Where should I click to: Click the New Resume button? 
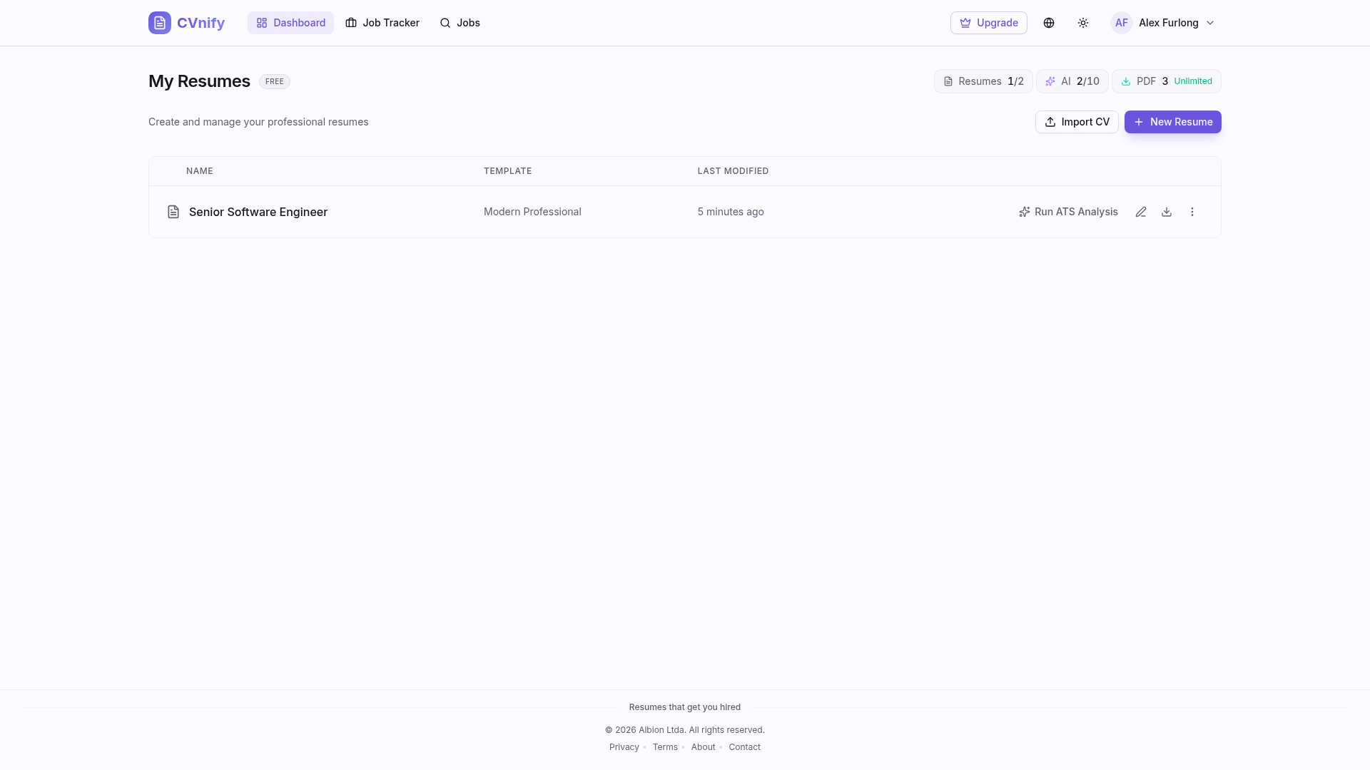tap(1172, 122)
